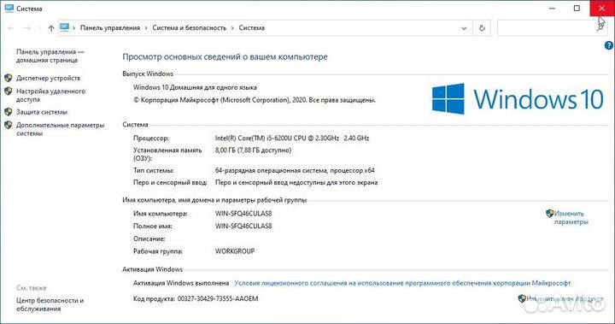Viewport: 615px width, 324px height.
Task: Open Настройка удаленного доступа
Action: (50, 95)
